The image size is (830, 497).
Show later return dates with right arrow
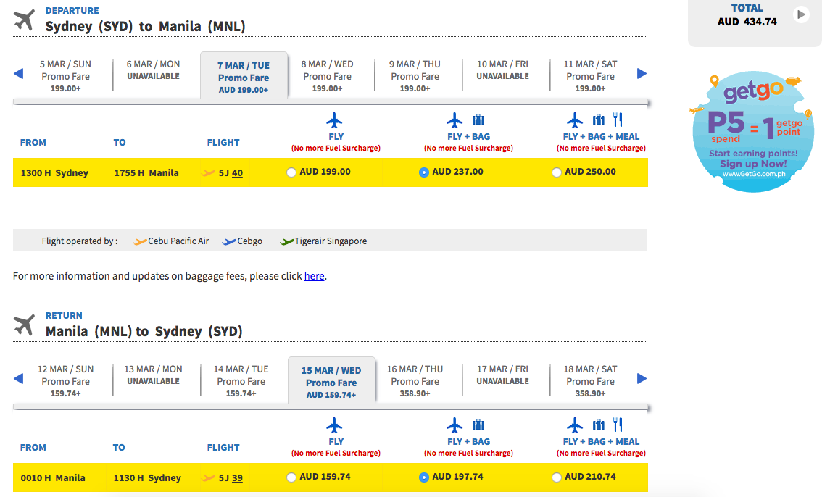tap(642, 378)
